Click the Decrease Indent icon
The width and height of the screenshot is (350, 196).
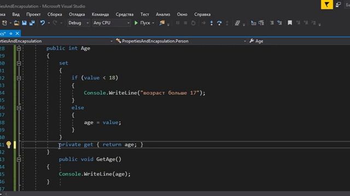point(253,23)
